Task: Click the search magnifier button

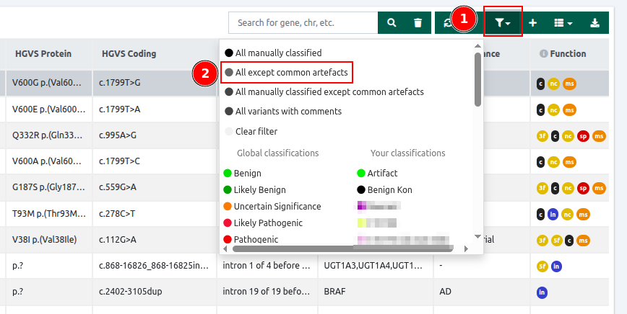Action: tap(392, 23)
